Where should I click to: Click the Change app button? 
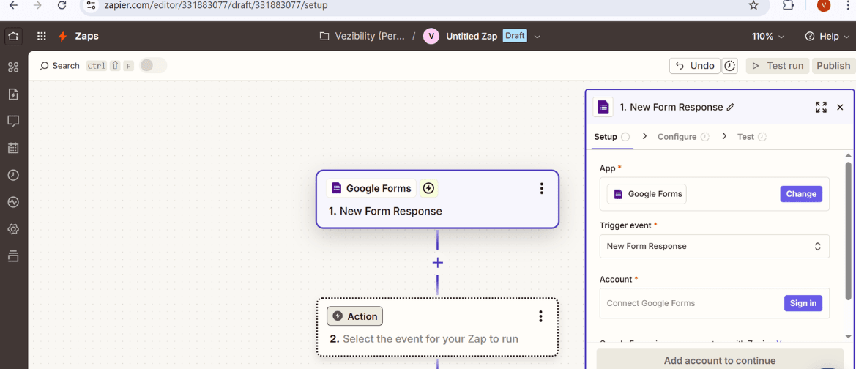[x=801, y=194]
